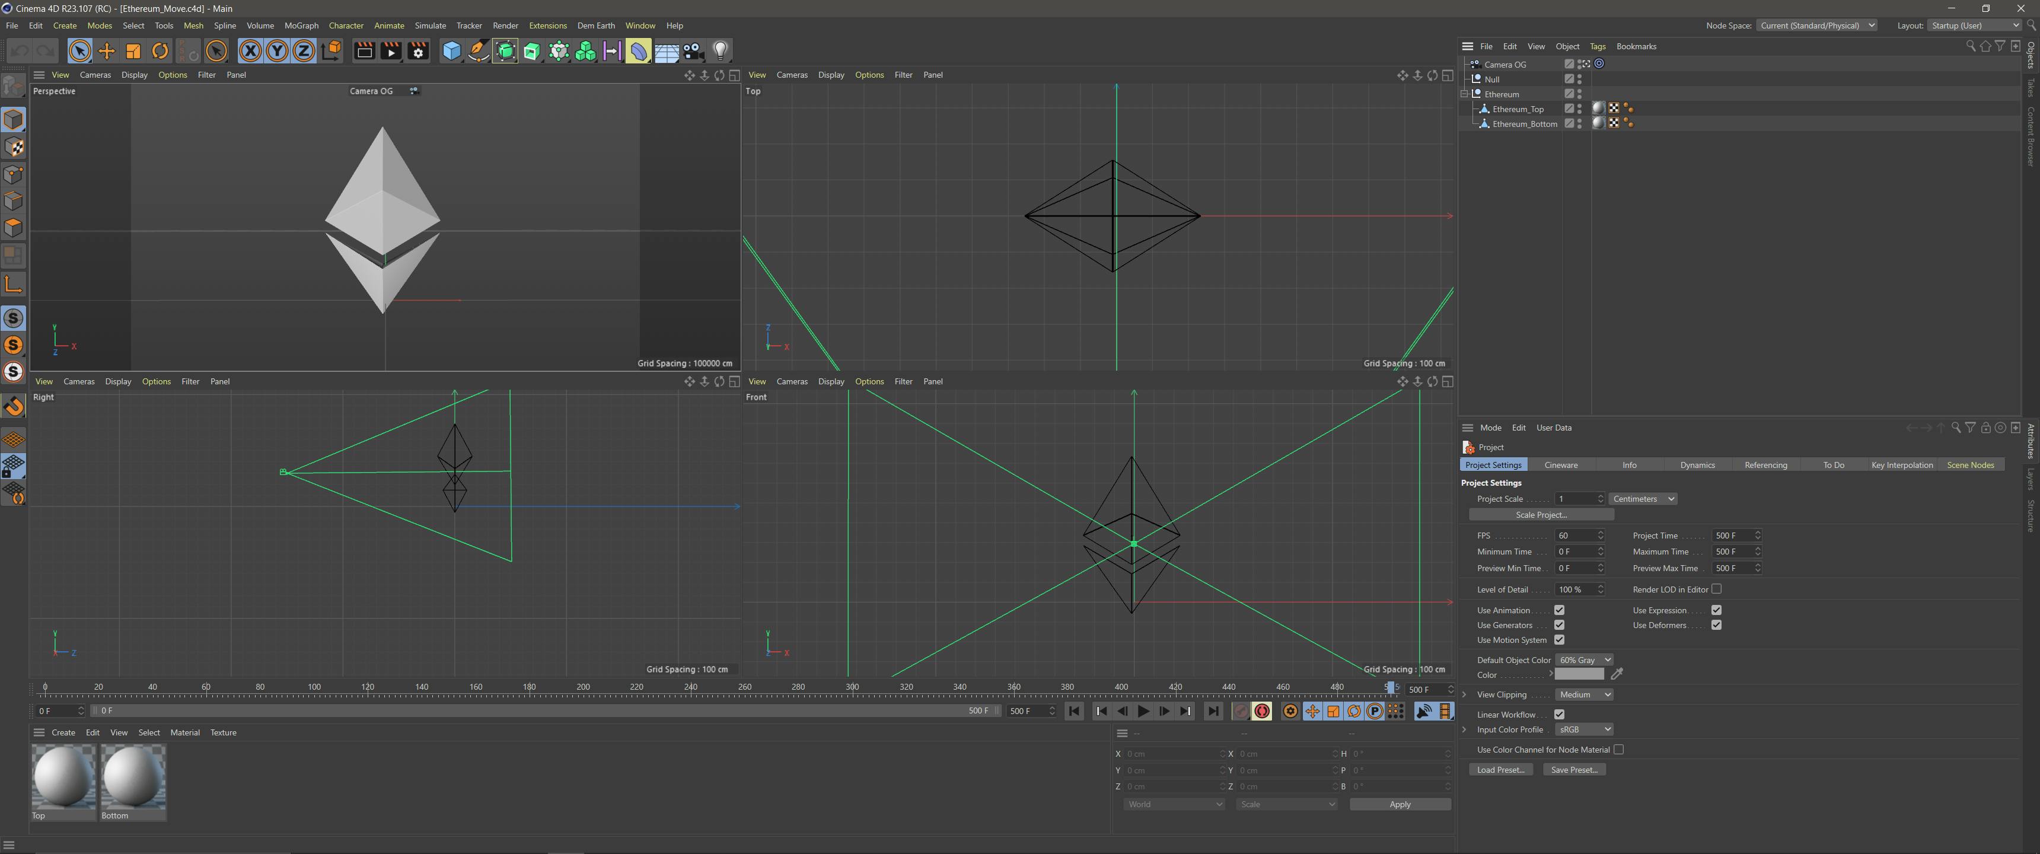2040x854 pixels.
Task: Add a Cube primitive object
Action: tap(451, 52)
